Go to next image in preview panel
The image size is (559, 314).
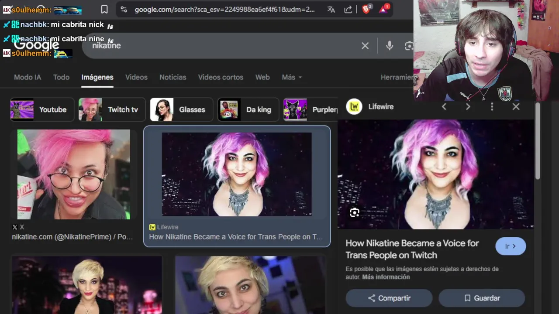(468, 106)
